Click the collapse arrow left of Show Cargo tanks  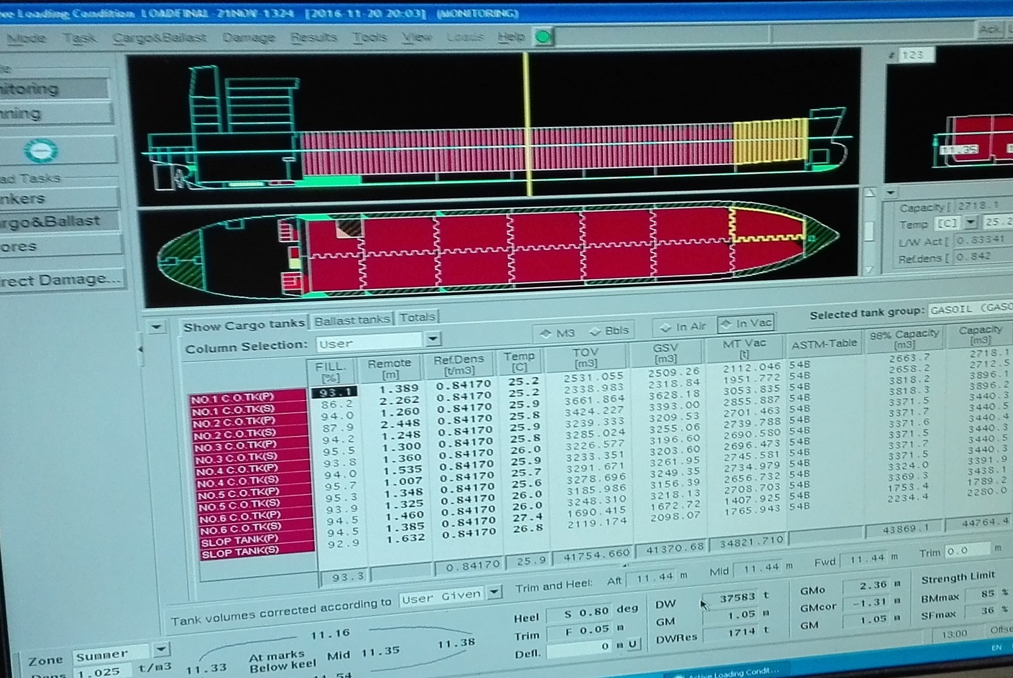click(156, 327)
